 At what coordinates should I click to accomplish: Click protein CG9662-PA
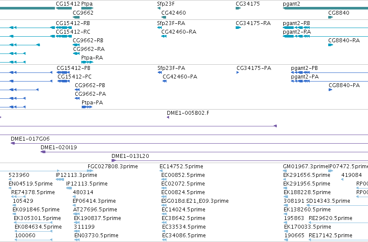click(90, 94)
